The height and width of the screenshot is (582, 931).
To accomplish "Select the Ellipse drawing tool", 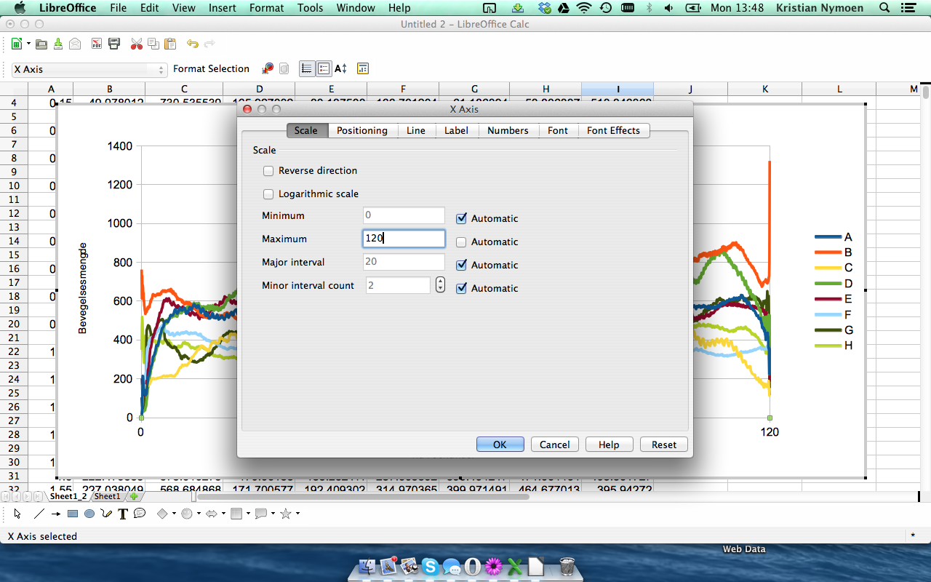I will [x=89, y=514].
